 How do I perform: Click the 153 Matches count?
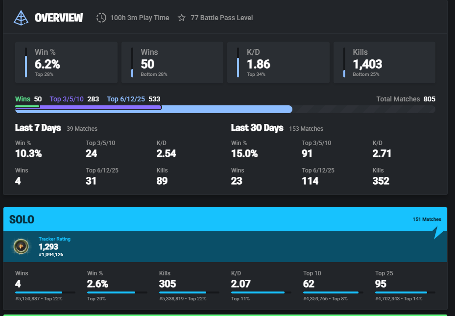(x=306, y=128)
